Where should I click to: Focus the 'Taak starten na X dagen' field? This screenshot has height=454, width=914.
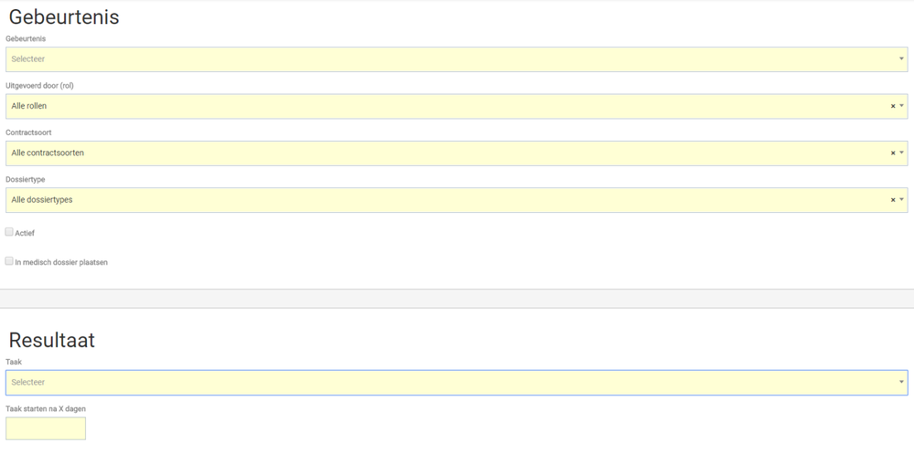(x=46, y=428)
